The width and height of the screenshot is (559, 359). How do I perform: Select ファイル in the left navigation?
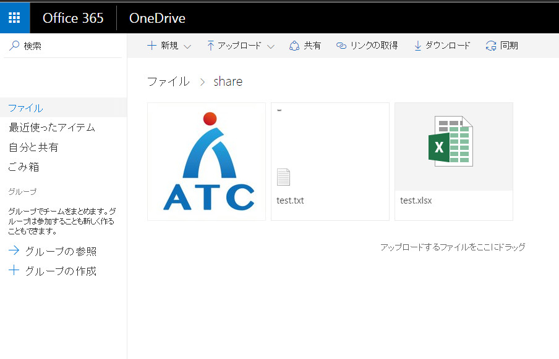pyautogui.click(x=64, y=107)
